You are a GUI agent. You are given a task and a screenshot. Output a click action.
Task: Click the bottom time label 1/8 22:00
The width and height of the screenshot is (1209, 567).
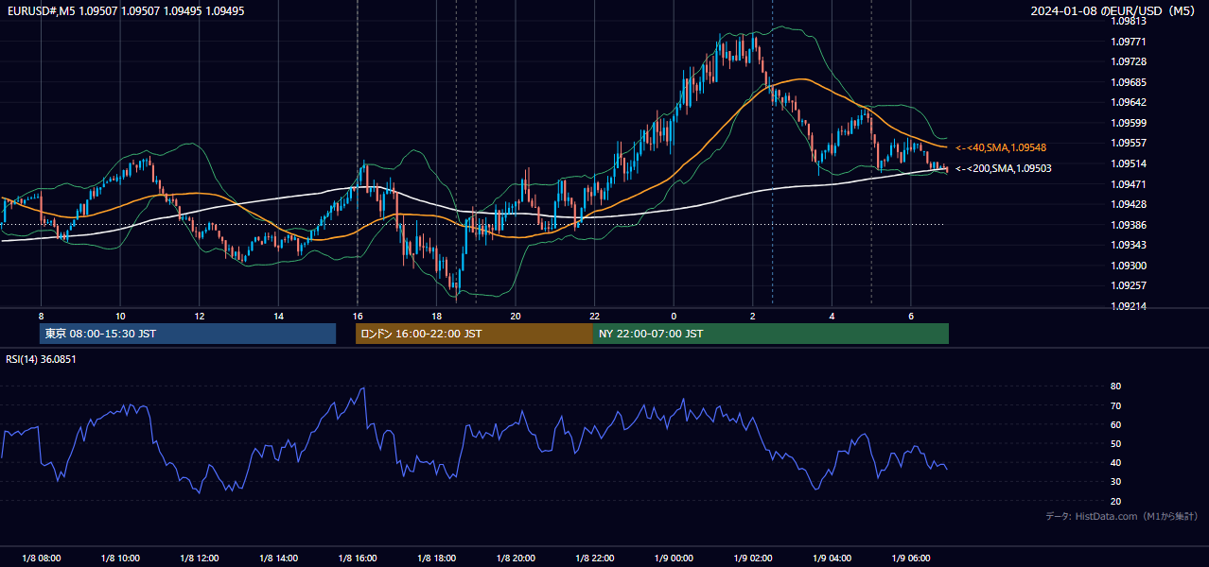click(x=595, y=558)
